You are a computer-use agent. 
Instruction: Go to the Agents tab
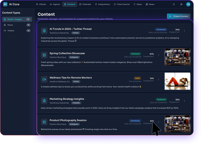(x=55, y=4)
